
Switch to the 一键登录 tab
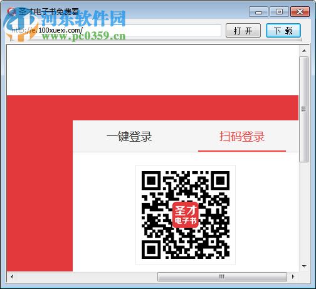pyautogui.click(x=129, y=137)
